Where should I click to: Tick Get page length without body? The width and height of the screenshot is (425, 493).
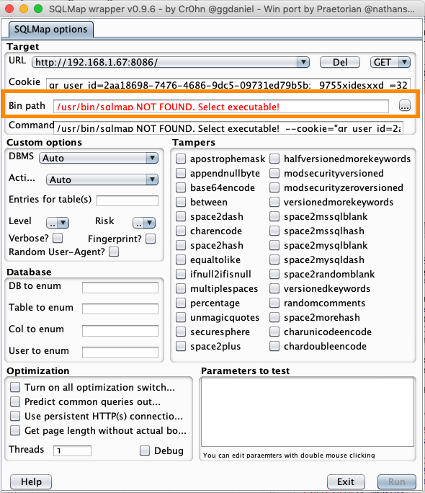pos(15,431)
